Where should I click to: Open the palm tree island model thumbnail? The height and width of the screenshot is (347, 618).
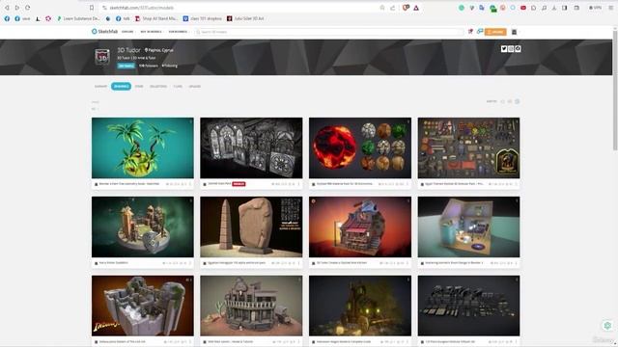[143, 147]
